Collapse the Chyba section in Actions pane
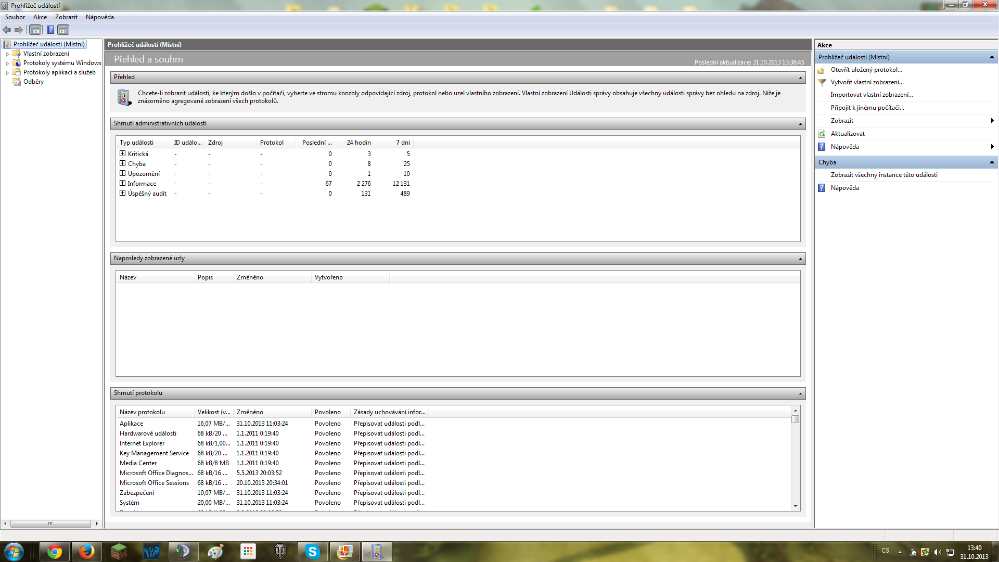The width and height of the screenshot is (999, 562). tap(991, 162)
